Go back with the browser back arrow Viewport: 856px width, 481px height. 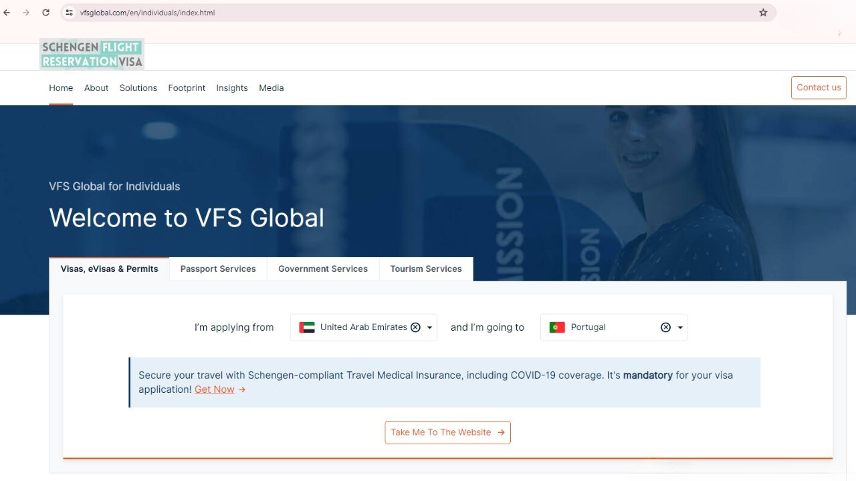click(7, 13)
